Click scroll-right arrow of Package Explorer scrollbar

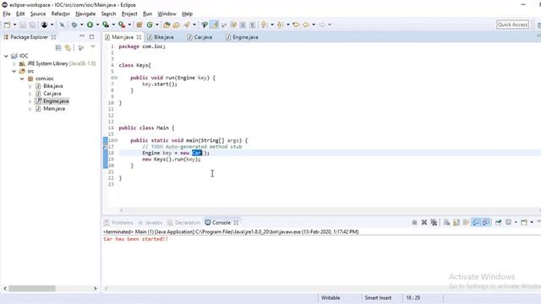(x=96, y=289)
